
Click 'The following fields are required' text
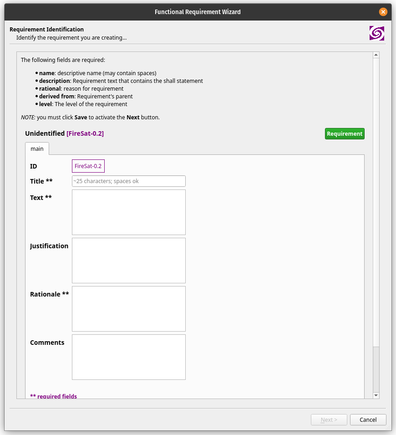click(x=63, y=60)
